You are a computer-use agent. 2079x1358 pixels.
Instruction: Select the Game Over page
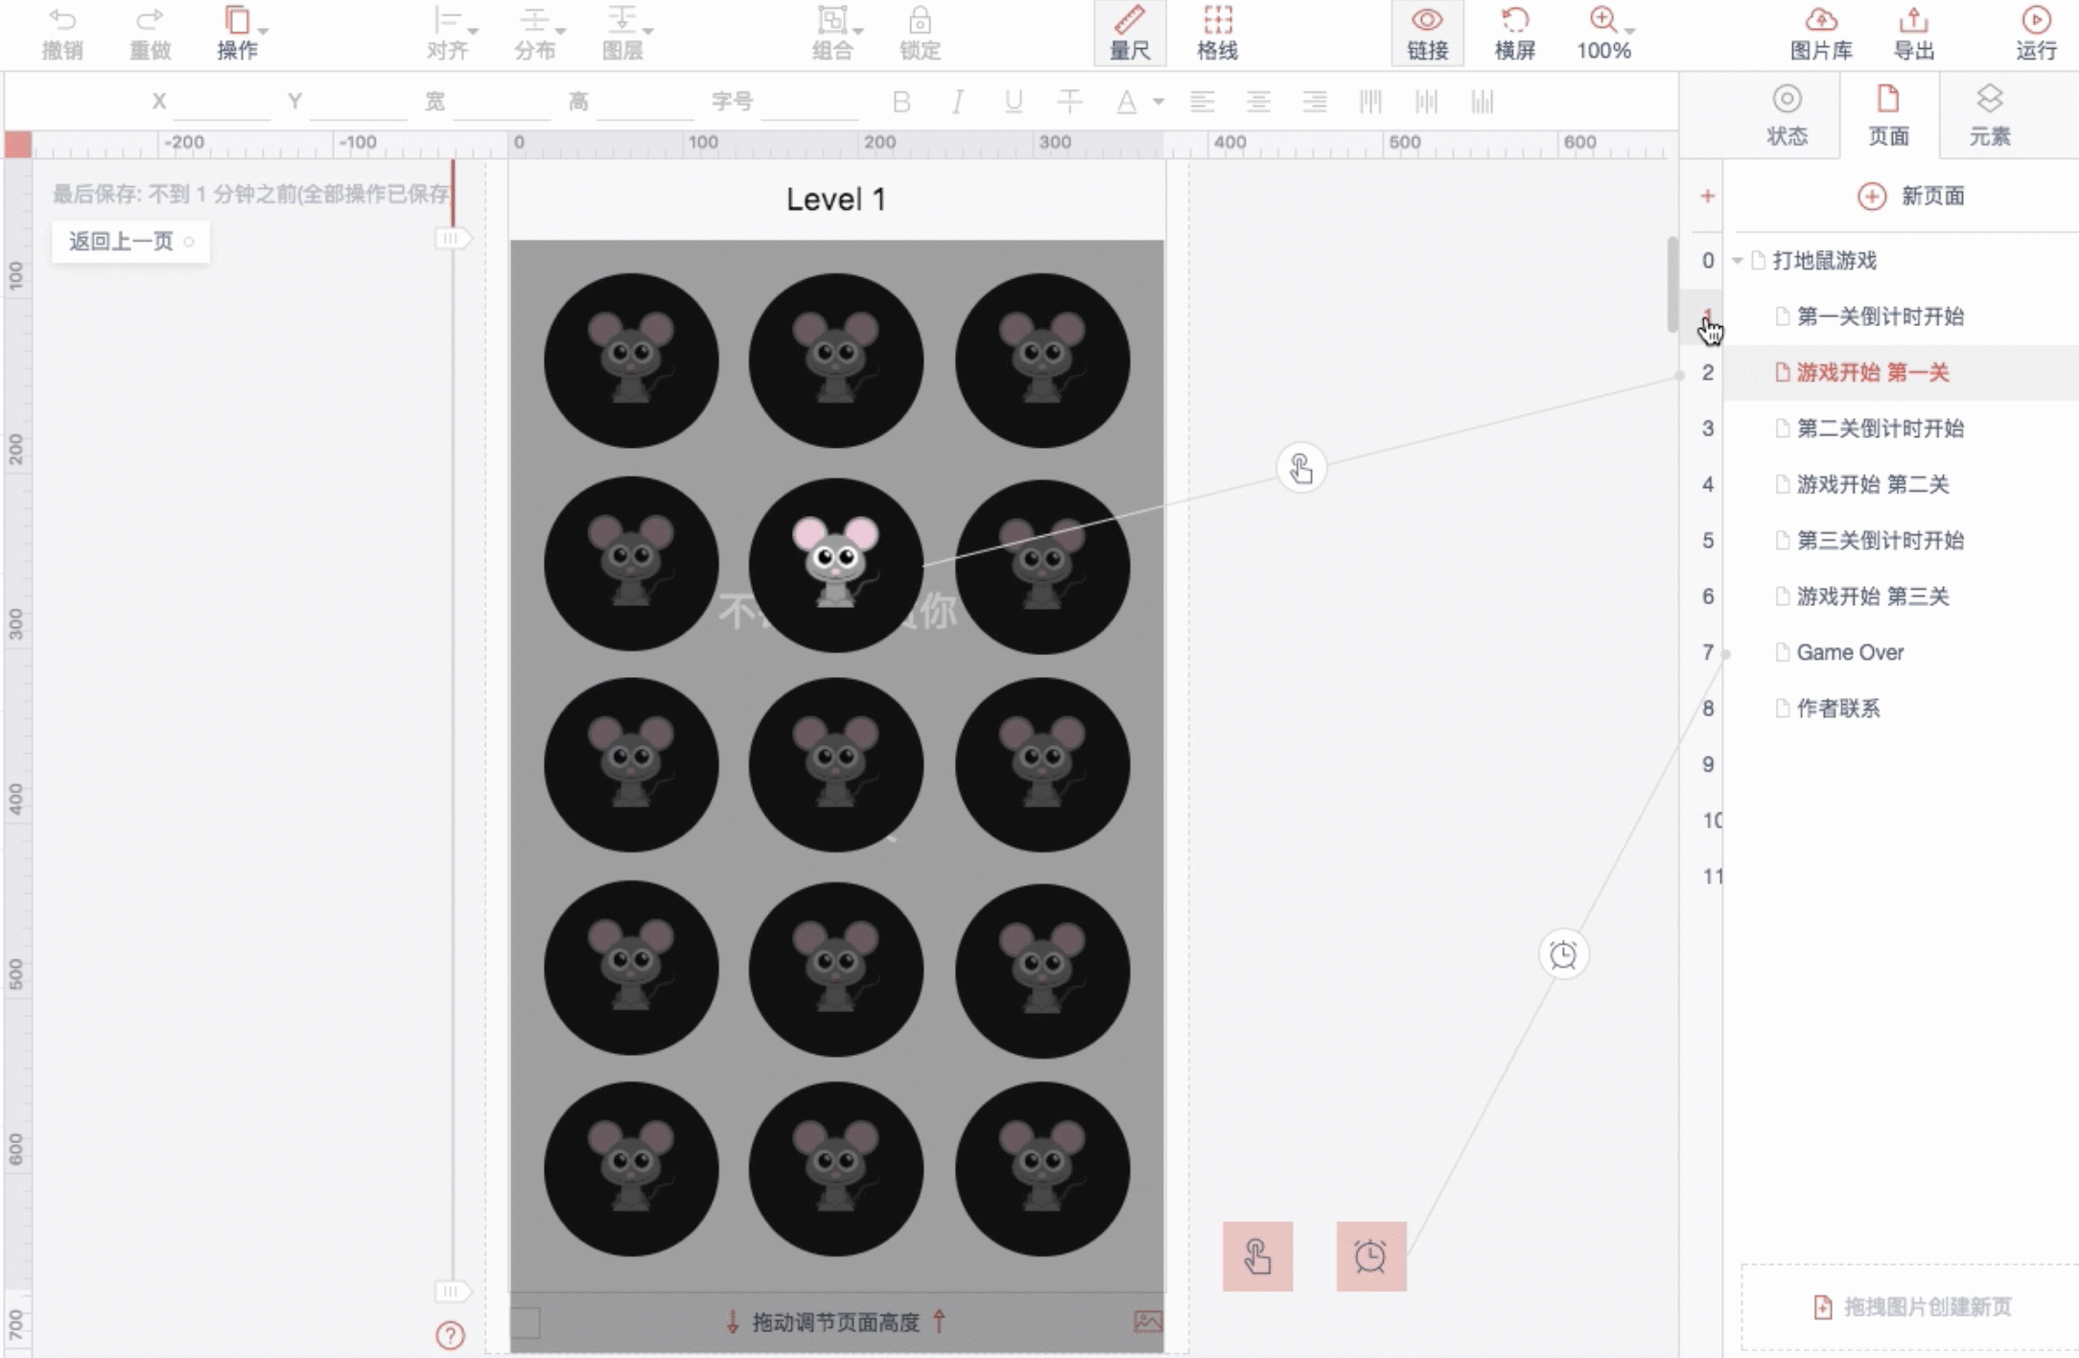(x=1901, y=652)
